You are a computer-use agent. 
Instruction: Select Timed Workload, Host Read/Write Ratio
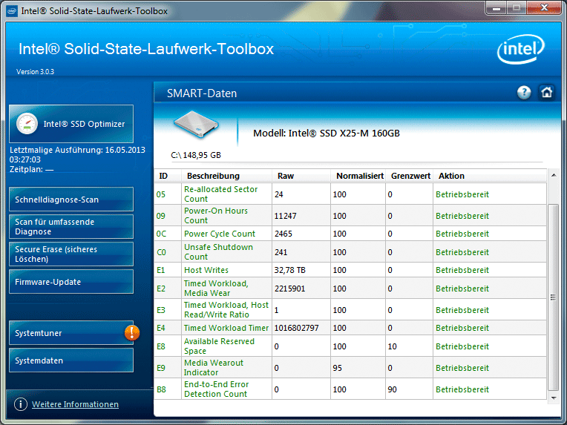pos(226,310)
